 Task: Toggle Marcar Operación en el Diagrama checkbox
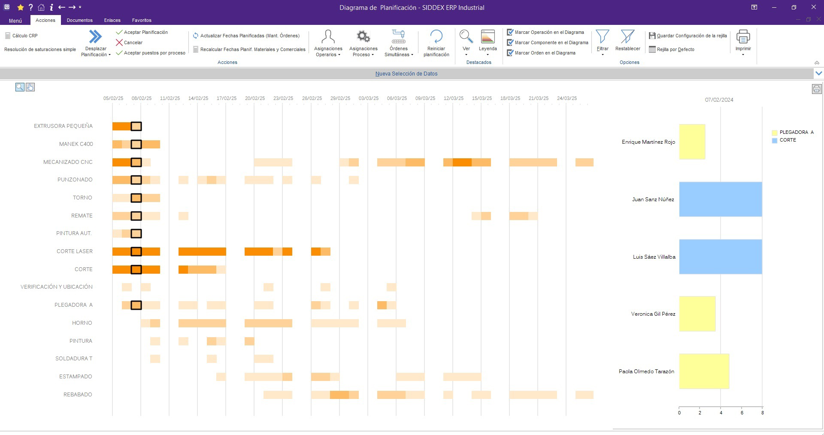pyautogui.click(x=510, y=33)
